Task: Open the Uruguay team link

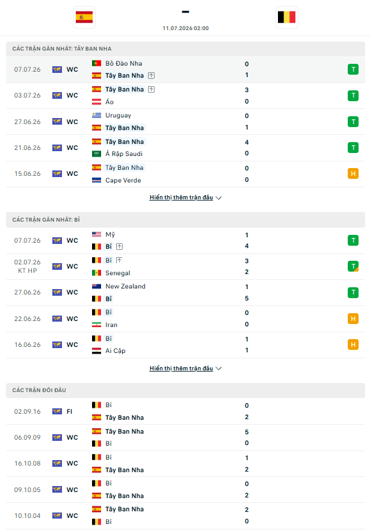Action: (118, 115)
